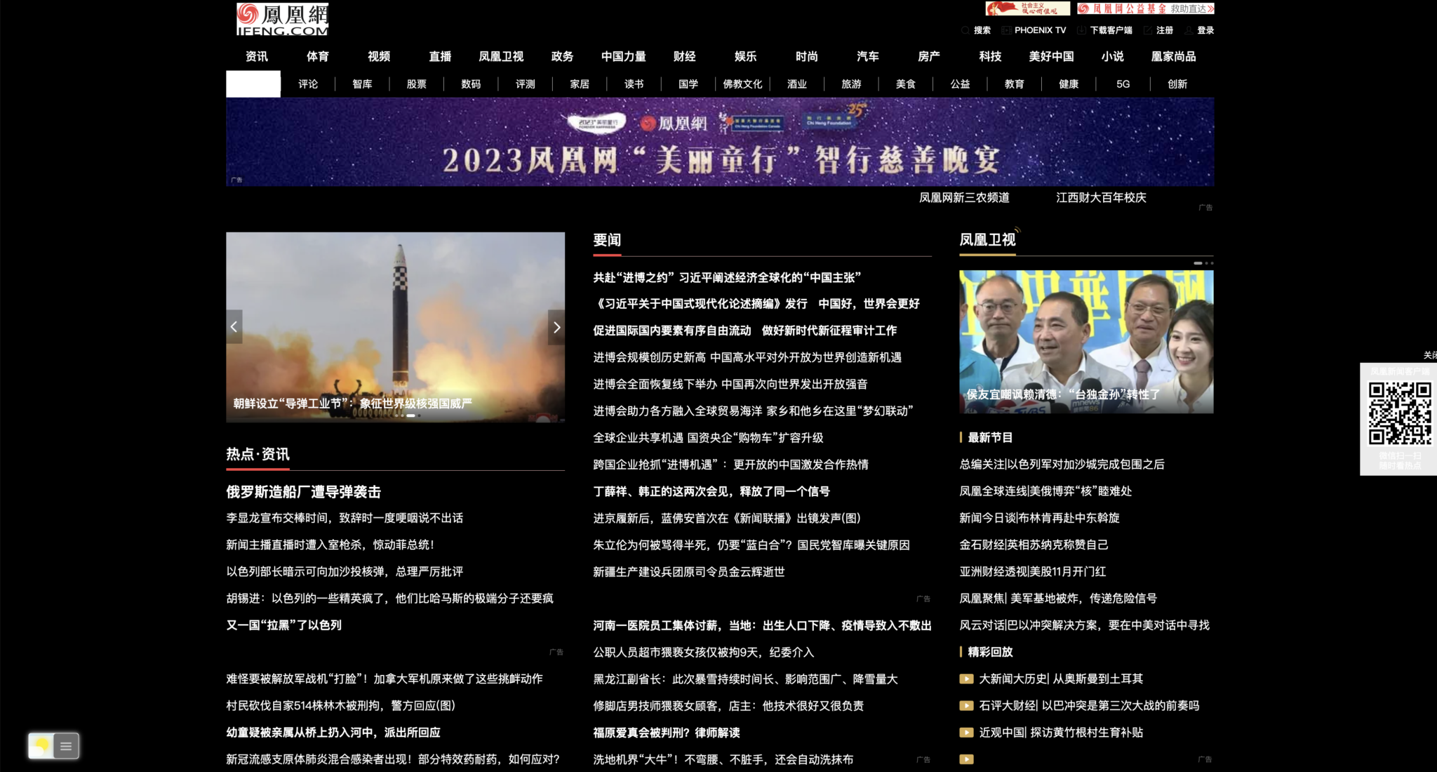The width and height of the screenshot is (1437, 772).
Task: Click the pencil icon beside 注册
Action: coord(1147,30)
